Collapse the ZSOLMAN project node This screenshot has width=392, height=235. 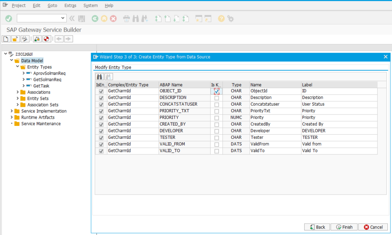(x=5, y=54)
